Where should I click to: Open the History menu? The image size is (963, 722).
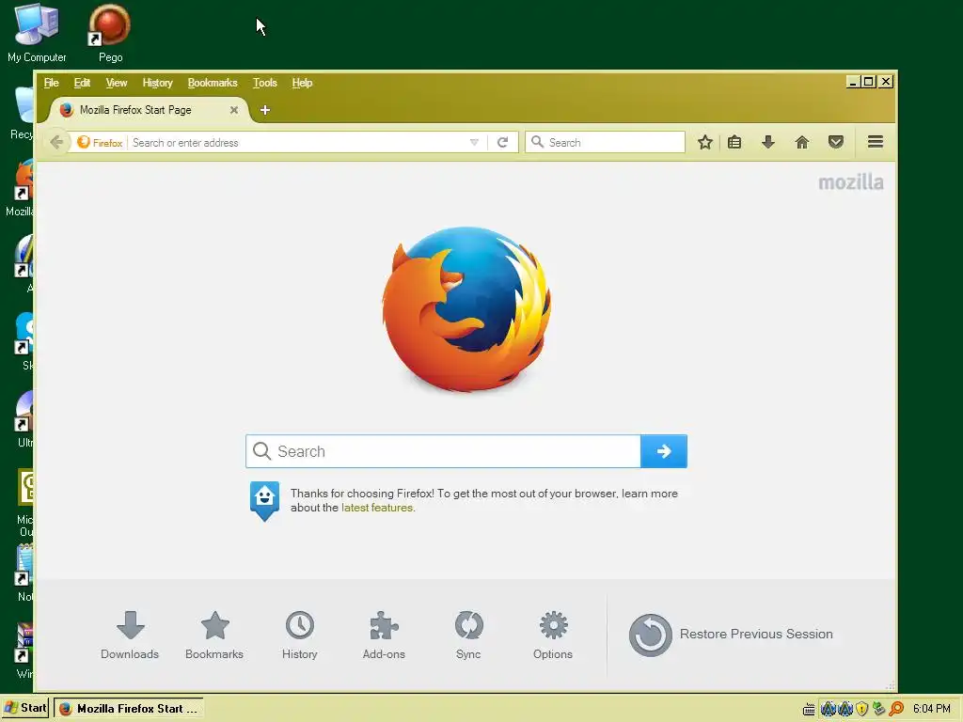pos(157,83)
